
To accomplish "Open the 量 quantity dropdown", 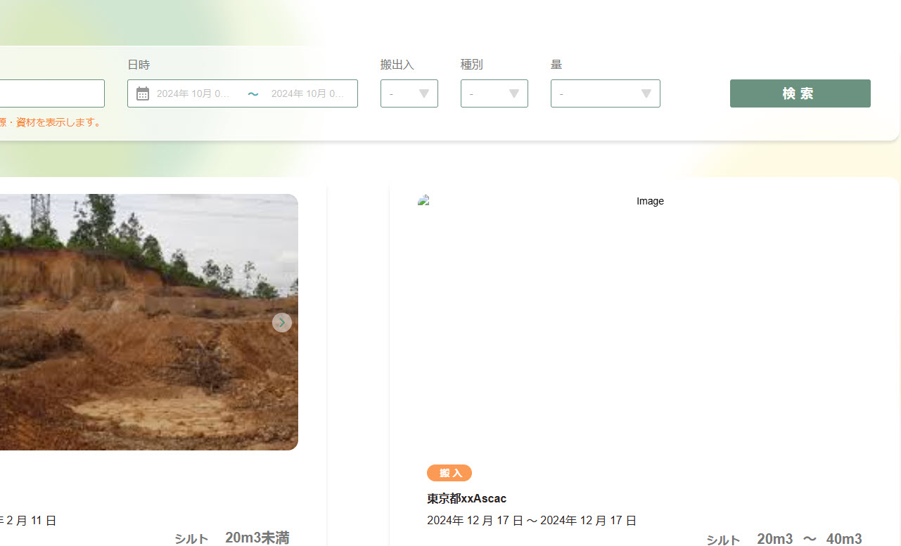I will [605, 93].
